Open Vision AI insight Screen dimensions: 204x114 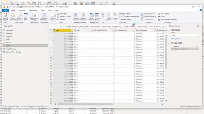click(x=161, y=16)
